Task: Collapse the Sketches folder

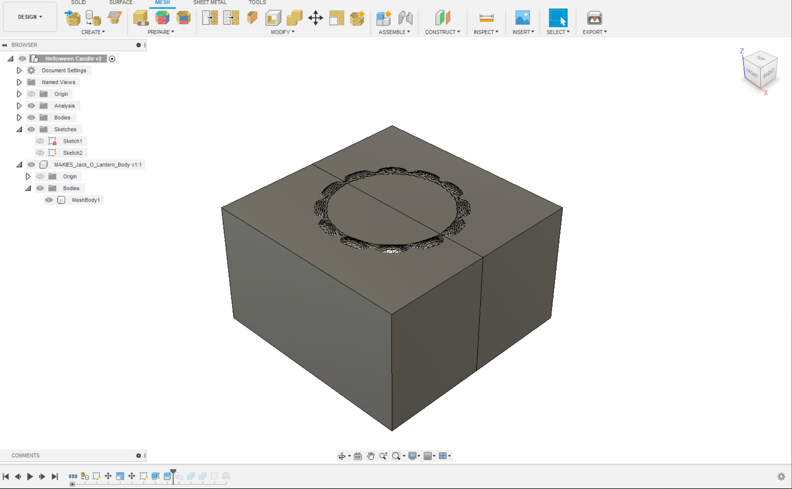Action: pos(19,129)
